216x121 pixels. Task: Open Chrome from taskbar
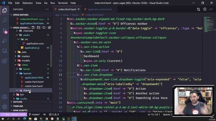(47, 119)
